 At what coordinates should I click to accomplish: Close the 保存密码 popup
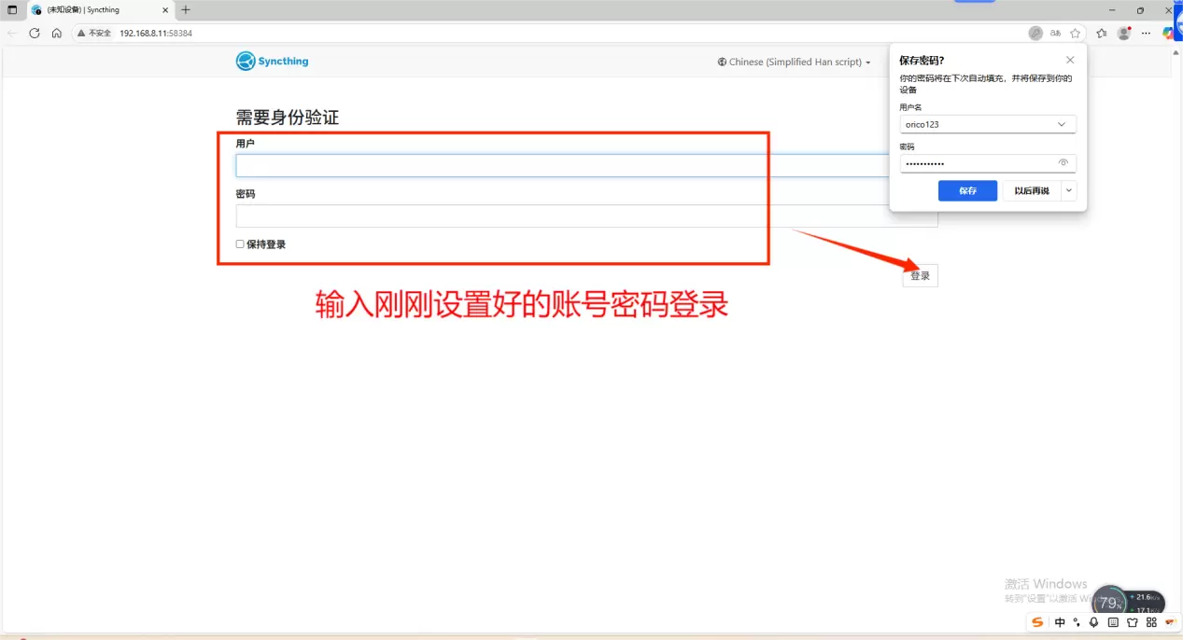click(1070, 60)
